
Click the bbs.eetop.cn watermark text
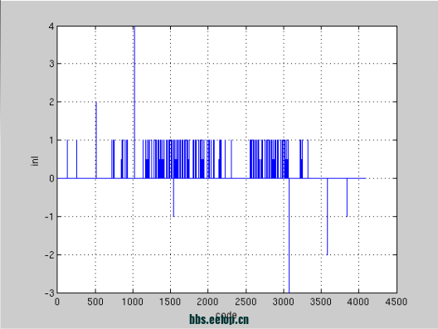(219, 320)
